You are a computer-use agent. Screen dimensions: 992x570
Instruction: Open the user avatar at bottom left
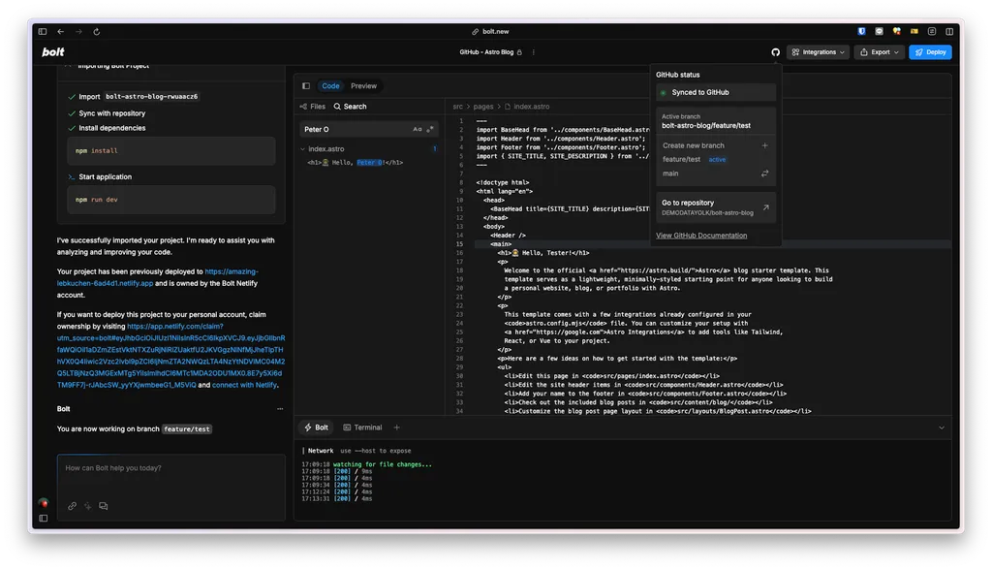coord(43,503)
